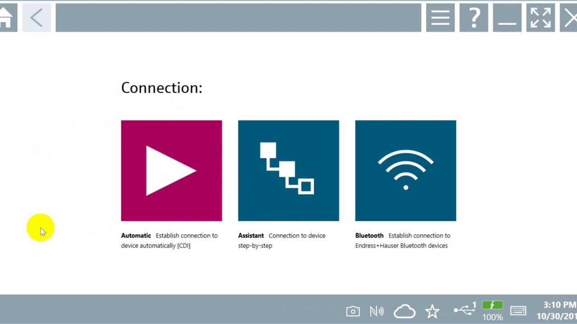Click the Automatic label text
577x324 pixels.
136,235
